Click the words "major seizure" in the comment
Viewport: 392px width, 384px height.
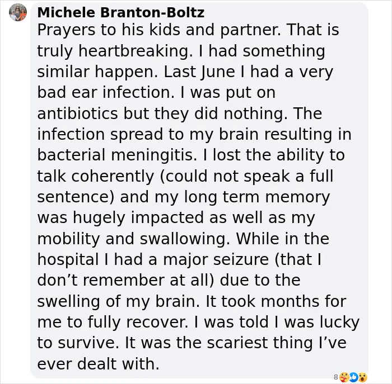[216, 260]
